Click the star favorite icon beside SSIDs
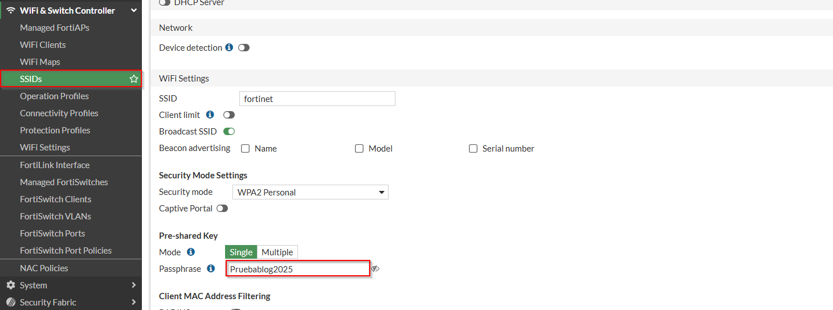 pyautogui.click(x=134, y=79)
